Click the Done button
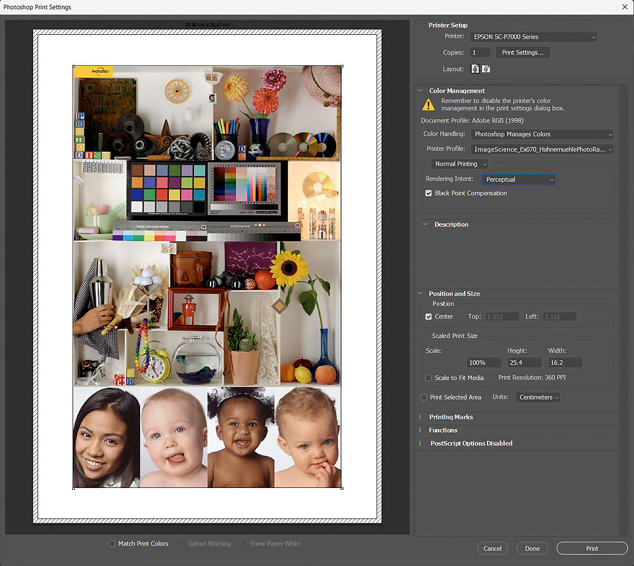Screen dimensions: 634x566 (532, 548)
